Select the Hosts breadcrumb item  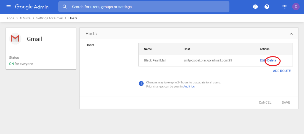73,18
